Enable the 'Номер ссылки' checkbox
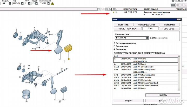Image resolution: width=187 pixels, height=107 pixels. (x=152, y=38)
